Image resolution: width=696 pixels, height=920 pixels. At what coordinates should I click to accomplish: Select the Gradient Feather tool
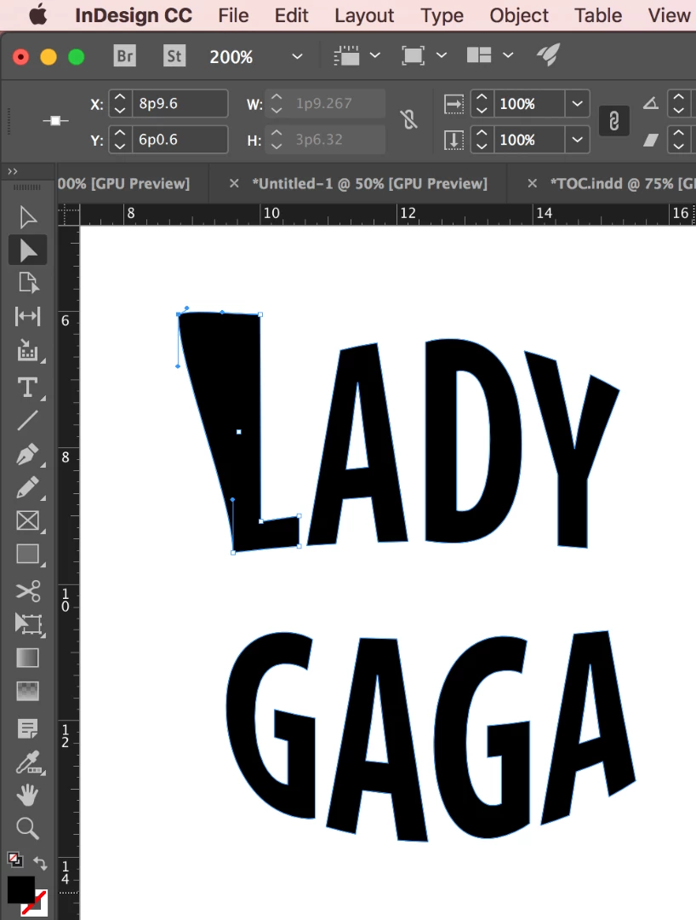point(27,691)
